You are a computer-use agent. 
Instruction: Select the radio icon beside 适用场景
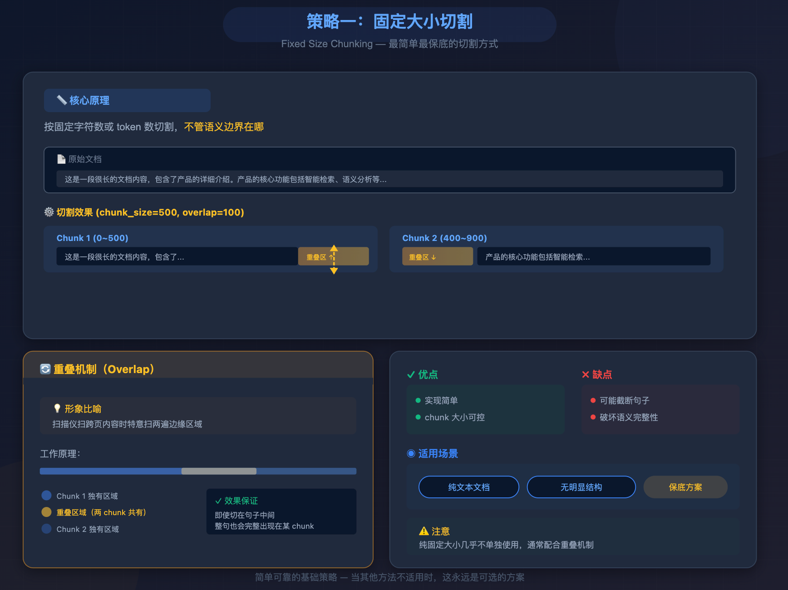pyautogui.click(x=411, y=453)
